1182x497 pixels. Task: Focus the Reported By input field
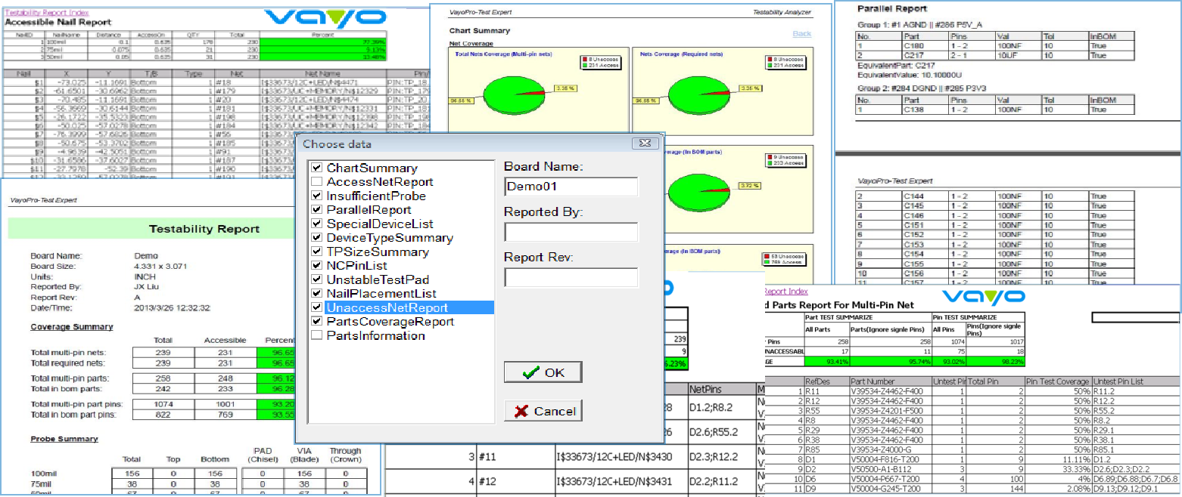571,232
